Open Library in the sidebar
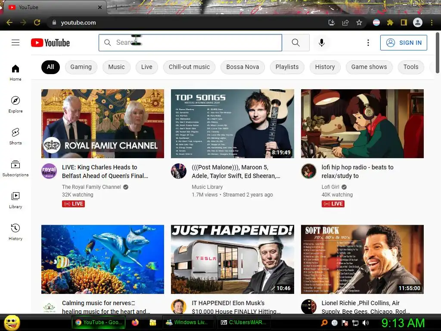This screenshot has height=331, width=441. click(16, 200)
